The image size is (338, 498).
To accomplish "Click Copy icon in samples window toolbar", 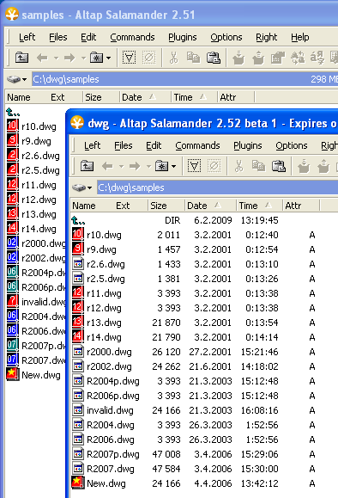I will (x=193, y=58).
